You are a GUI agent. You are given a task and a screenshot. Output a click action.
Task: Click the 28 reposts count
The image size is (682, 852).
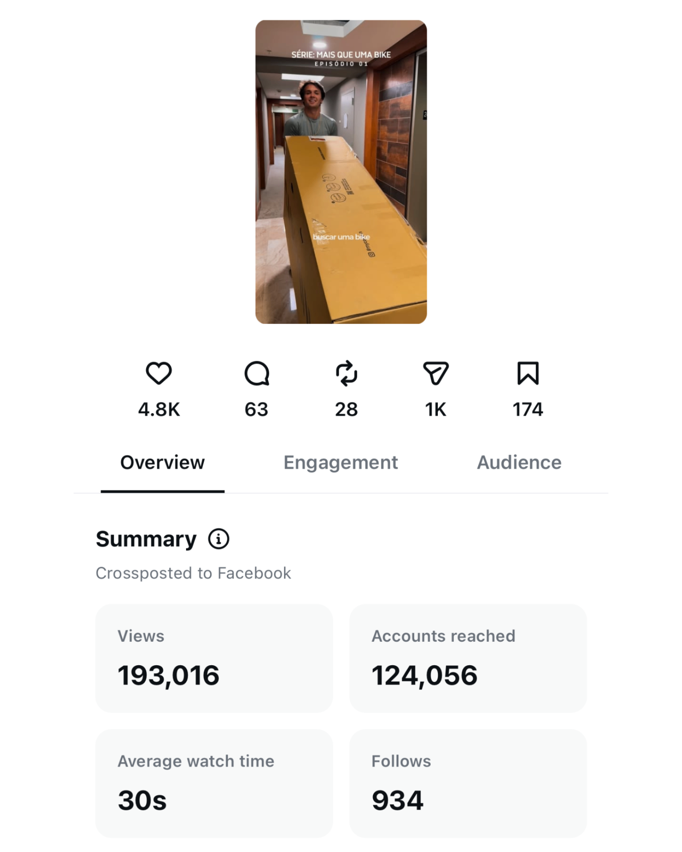click(x=346, y=409)
